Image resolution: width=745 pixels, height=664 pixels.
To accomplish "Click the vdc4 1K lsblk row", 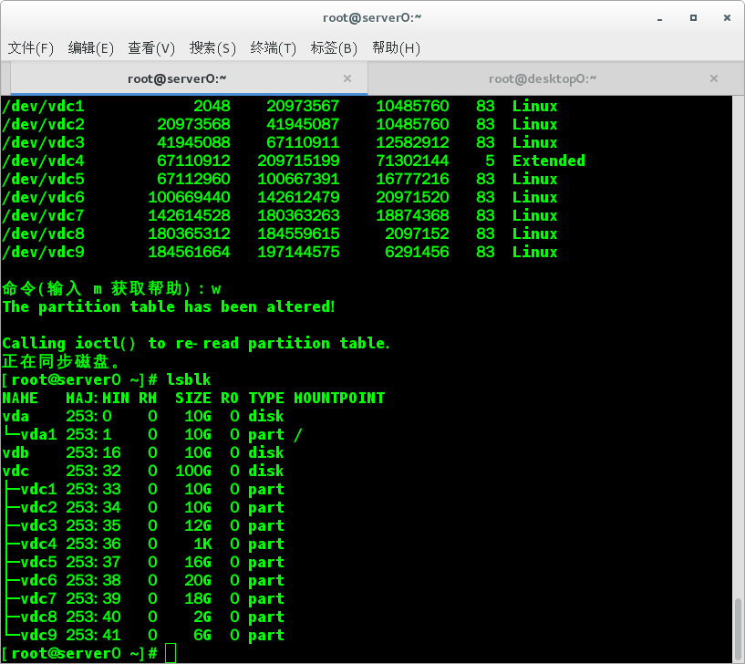I will pos(143,544).
